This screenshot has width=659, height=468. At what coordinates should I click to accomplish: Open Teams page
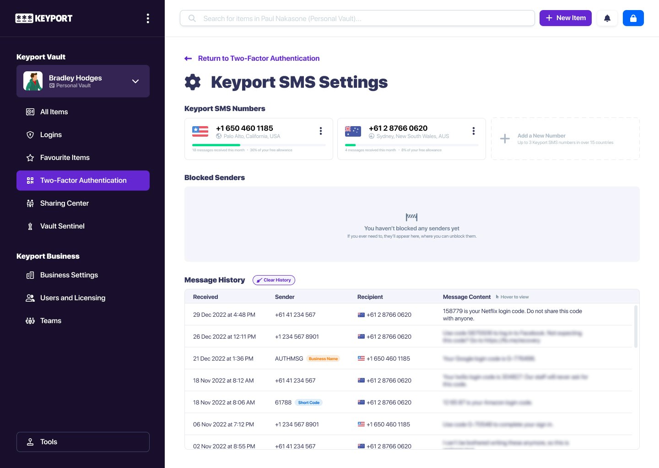click(x=83, y=321)
